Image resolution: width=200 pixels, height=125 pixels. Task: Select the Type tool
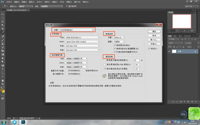(3, 69)
